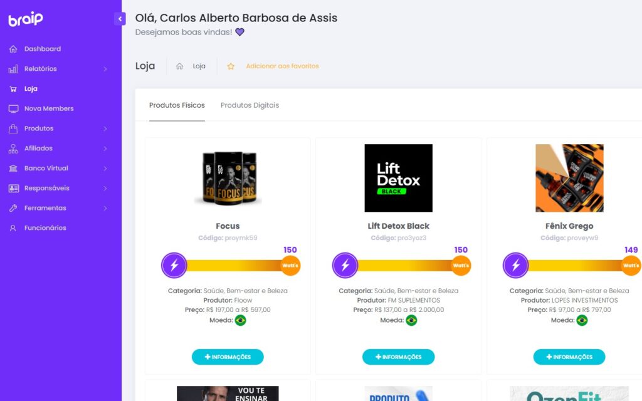
Task: Click the Braip logo
Action: [26, 19]
